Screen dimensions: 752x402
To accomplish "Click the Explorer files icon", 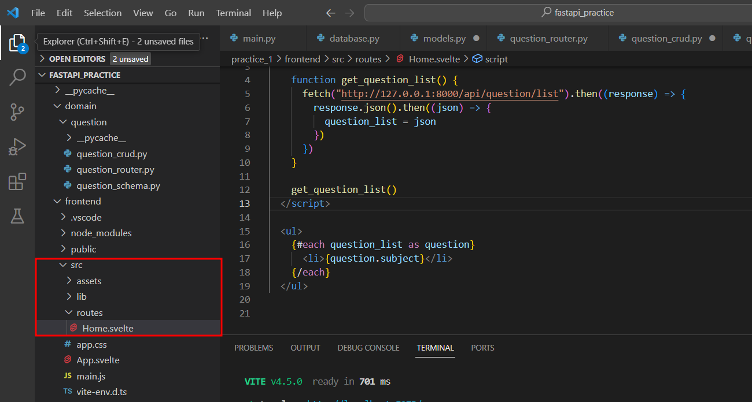I will [x=17, y=42].
